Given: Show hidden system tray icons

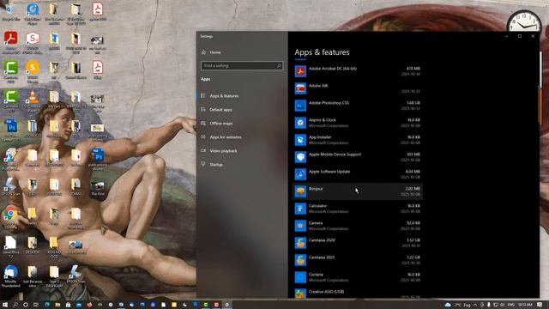Looking at the screenshot, I should click(x=475, y=305).
